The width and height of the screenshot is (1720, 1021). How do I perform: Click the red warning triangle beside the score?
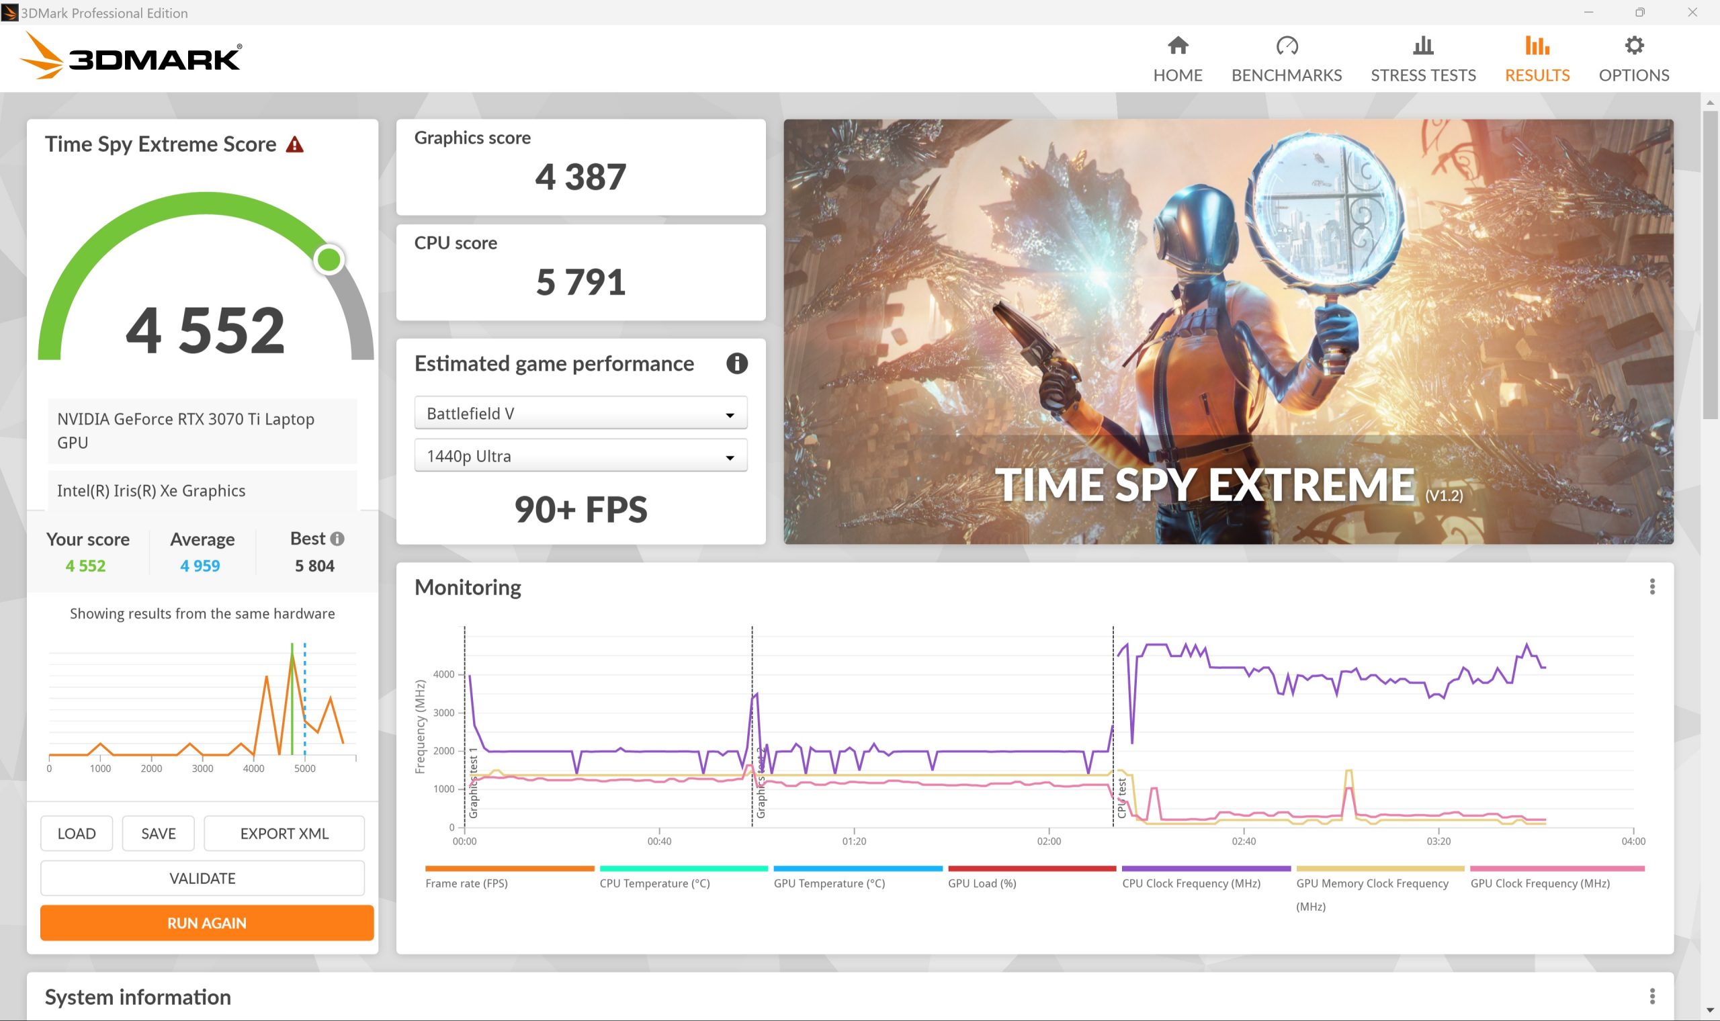(294, 144)
